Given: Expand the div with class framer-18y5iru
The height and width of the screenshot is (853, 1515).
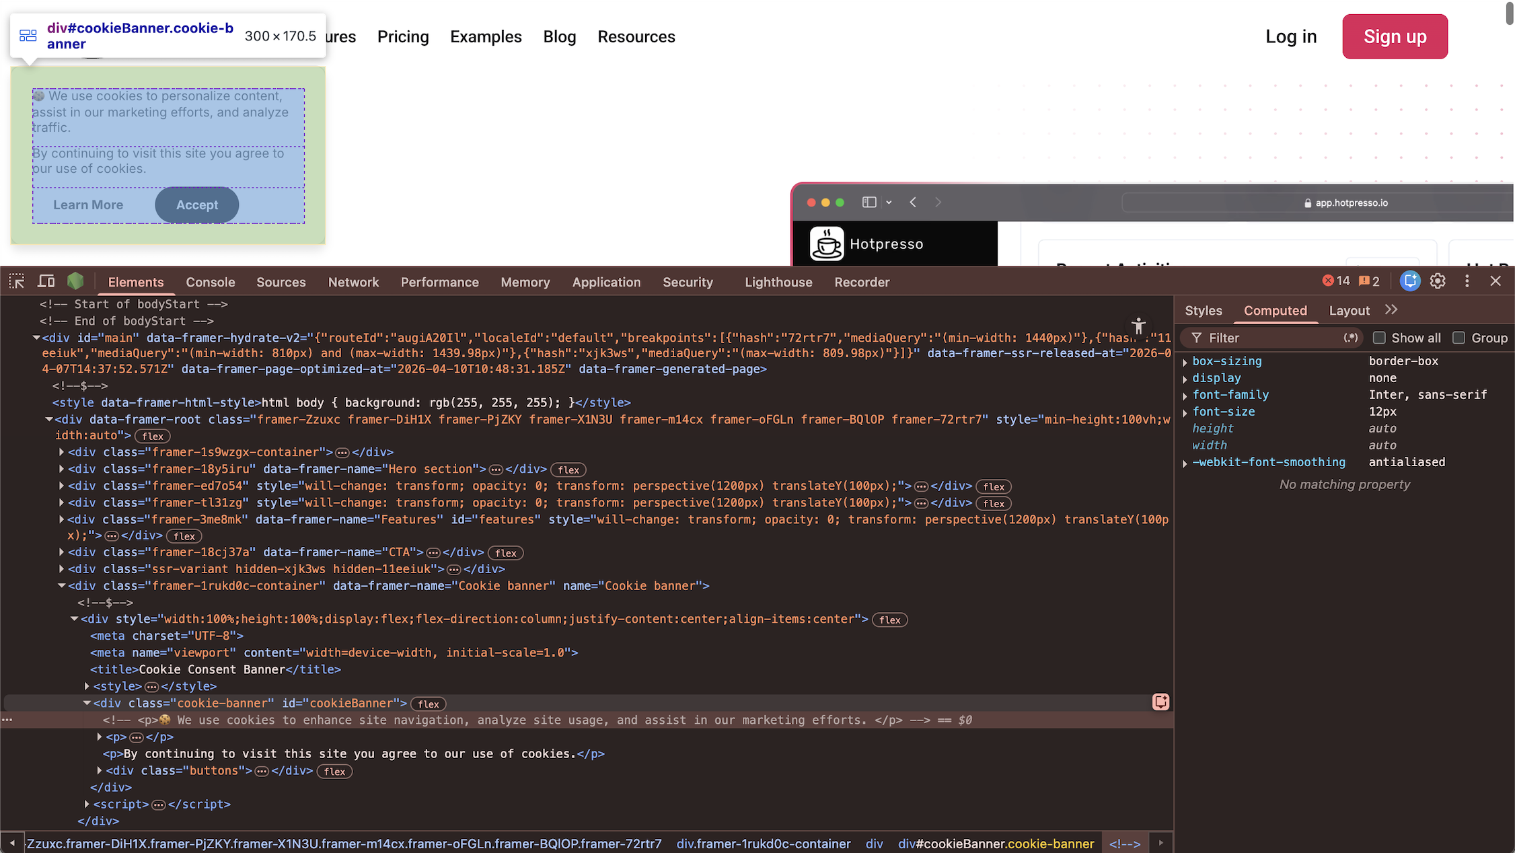Looking at the screenshot, I should point(61,469).
